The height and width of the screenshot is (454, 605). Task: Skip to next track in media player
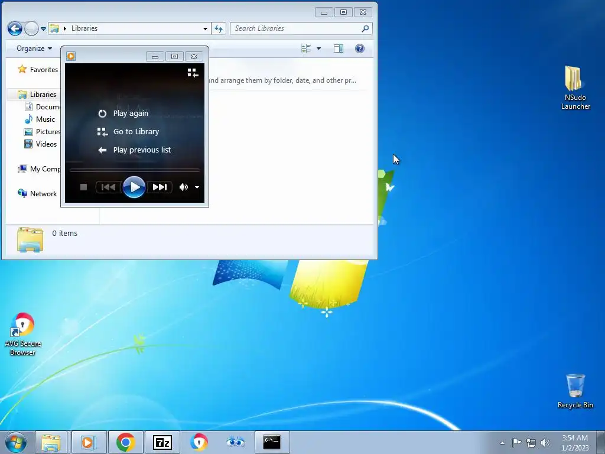pyautogui.click(x=160, y=187)
